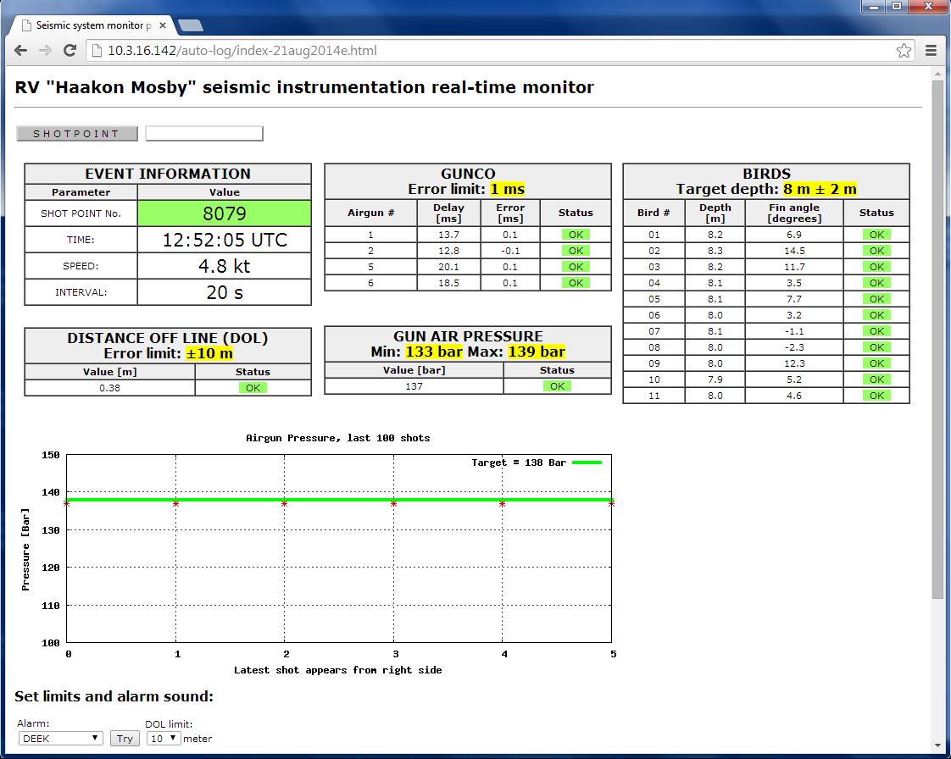Click the green shot point number 8079
The height and width of the screenshot is (759, 951).
(224, 213)
